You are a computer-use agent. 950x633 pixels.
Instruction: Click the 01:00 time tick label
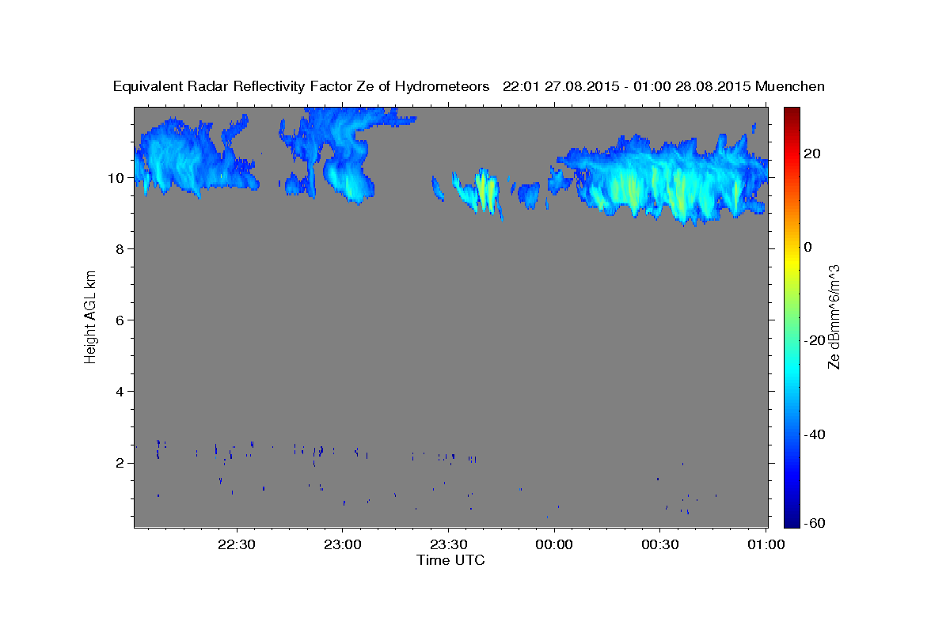click(766, 544)
